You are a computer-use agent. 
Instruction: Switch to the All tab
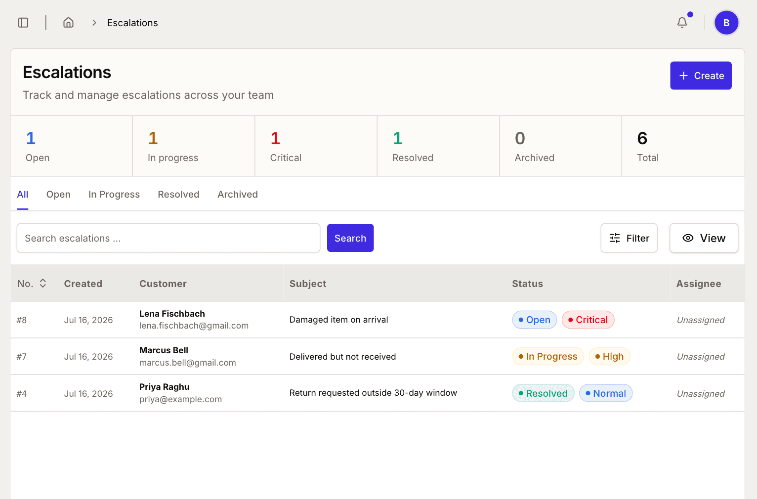(23, 194)
